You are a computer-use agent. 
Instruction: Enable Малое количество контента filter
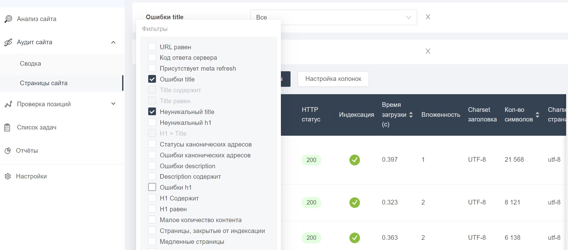[x=152, y=220]
